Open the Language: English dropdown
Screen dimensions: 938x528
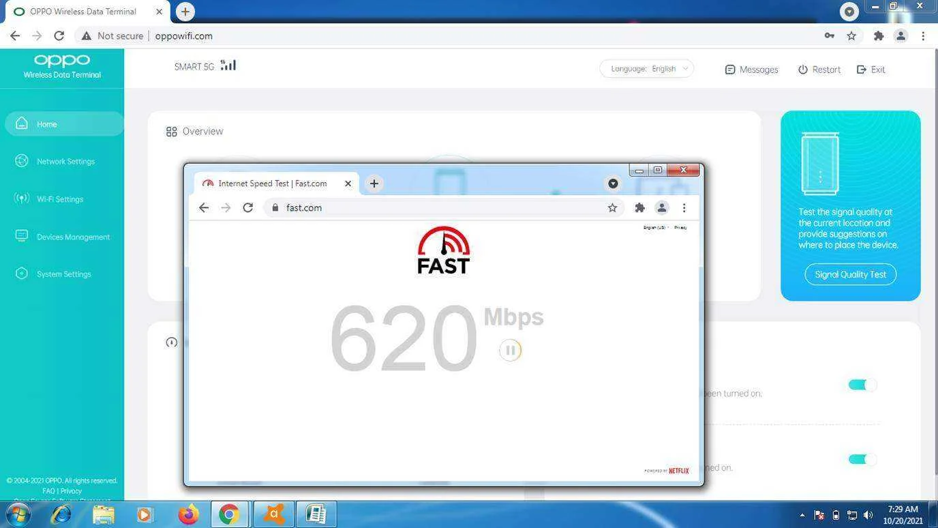[646, 68]
